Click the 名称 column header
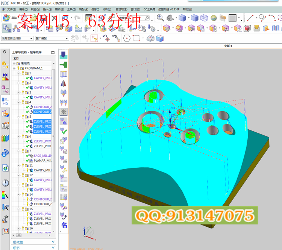The height and width of the screenshot is (250, 282). tap(16, 58)
